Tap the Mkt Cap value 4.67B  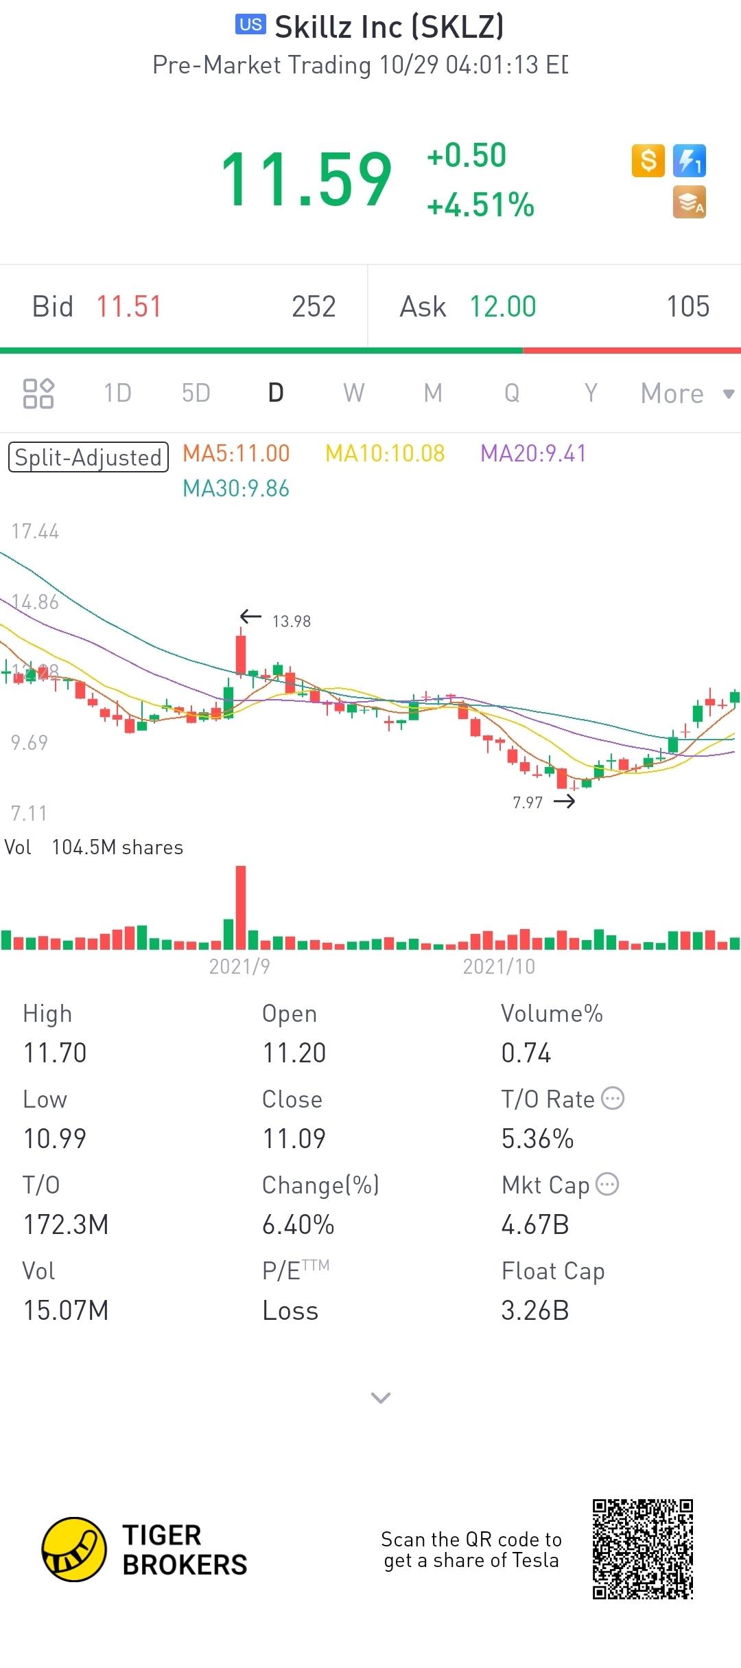click(x=535, y=1224)
